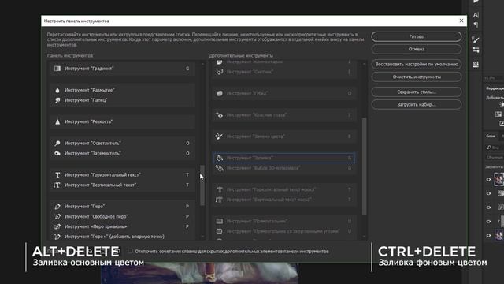
Task: Click the G shortcut field of Gradient tool
Action: (x=187, y=69)
